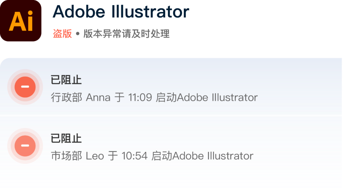Click the Adobe Illustrator Ai app icon
This screenshot has width=344, height=188.
pyautogui.click(x=21, y=21)
